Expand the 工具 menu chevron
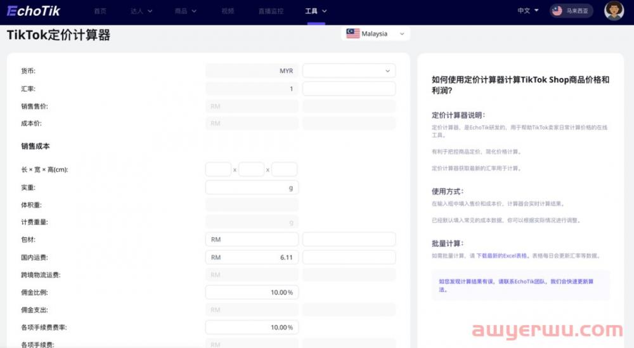 [324, 11]
